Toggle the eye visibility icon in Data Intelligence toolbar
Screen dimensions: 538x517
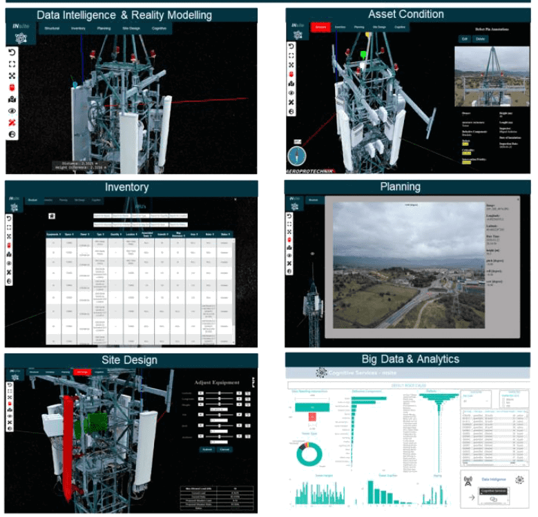coord(12,110)
